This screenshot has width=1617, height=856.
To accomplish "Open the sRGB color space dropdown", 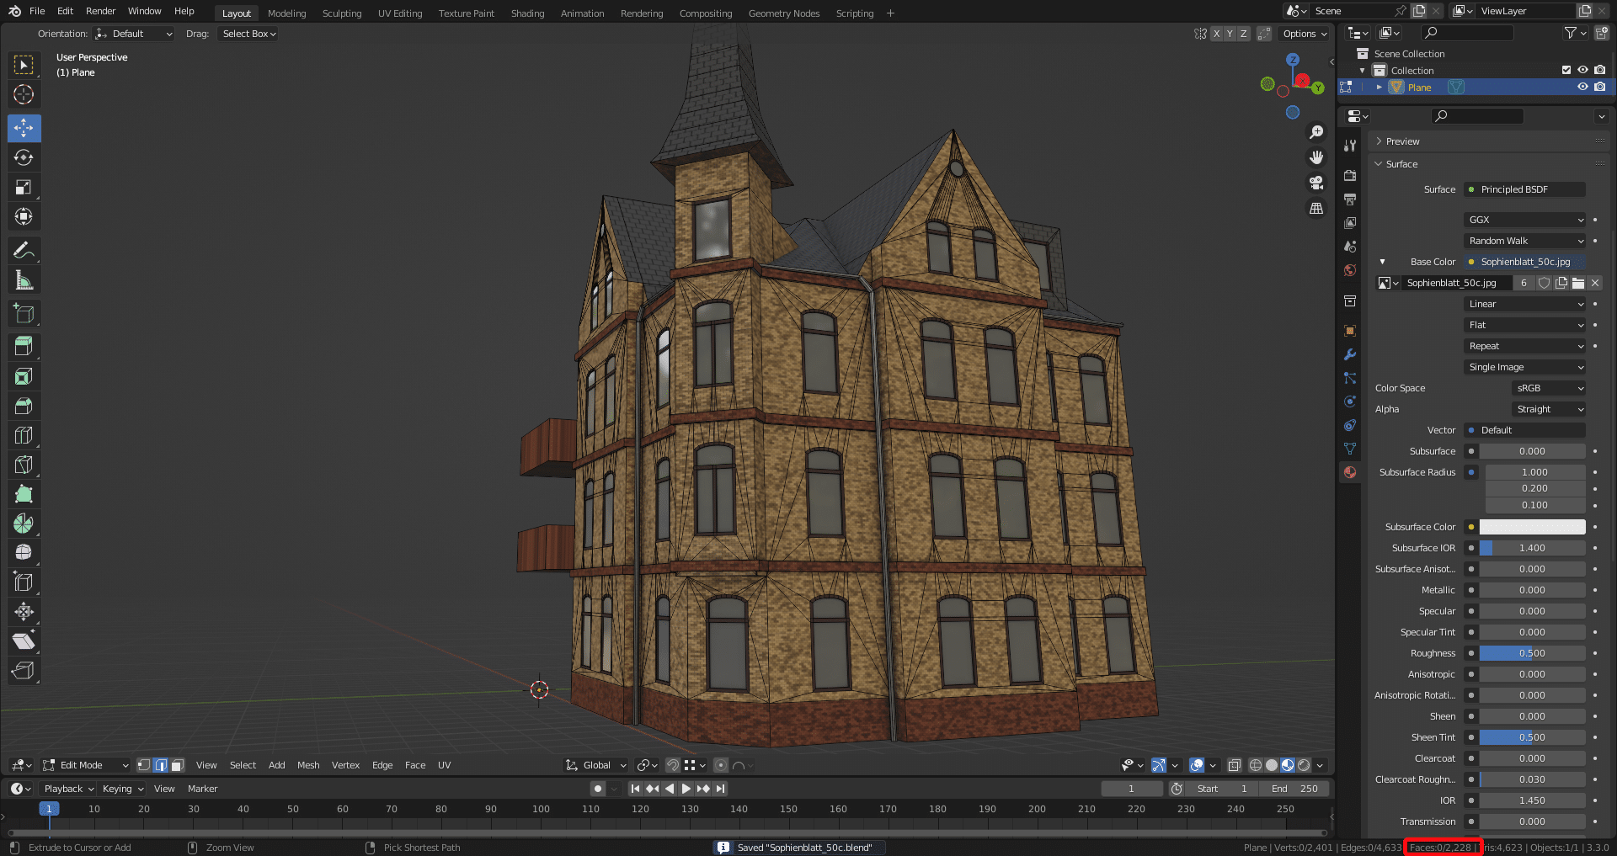I will 1550,388.
